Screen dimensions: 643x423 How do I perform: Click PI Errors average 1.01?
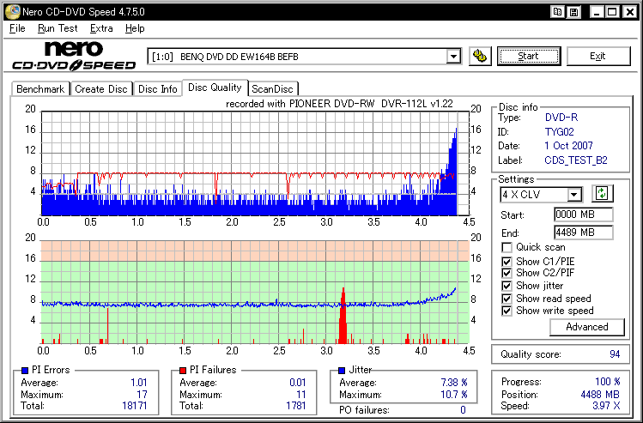pyautogui.click(x=138, y=383)
